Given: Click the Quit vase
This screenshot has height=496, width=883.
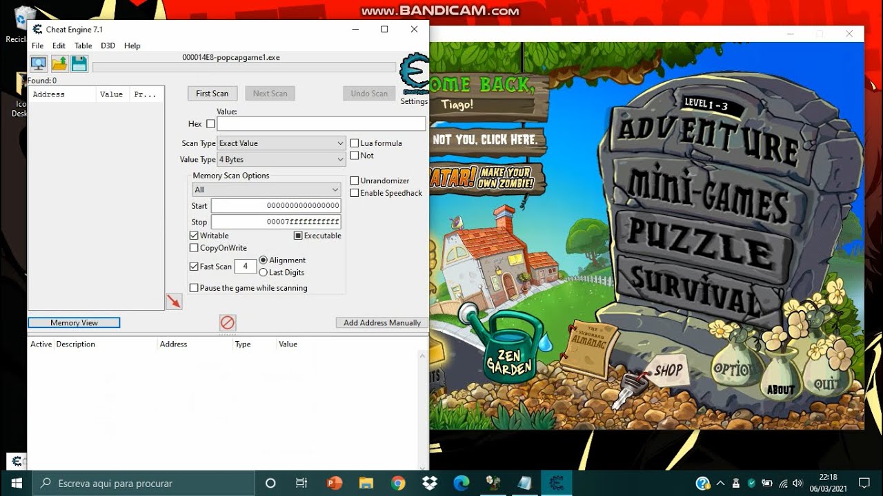Looking at the screenshot, I should [x=826, y=375].
